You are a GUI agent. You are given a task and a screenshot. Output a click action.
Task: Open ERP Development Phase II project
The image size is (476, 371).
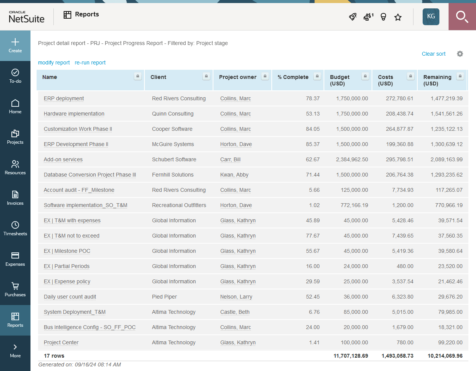76,144
